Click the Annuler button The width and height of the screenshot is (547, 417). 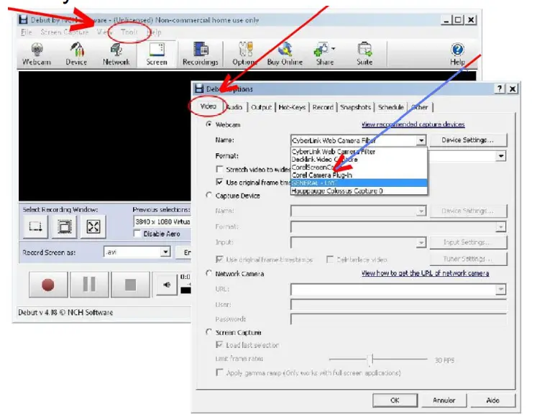pos(443,400)
